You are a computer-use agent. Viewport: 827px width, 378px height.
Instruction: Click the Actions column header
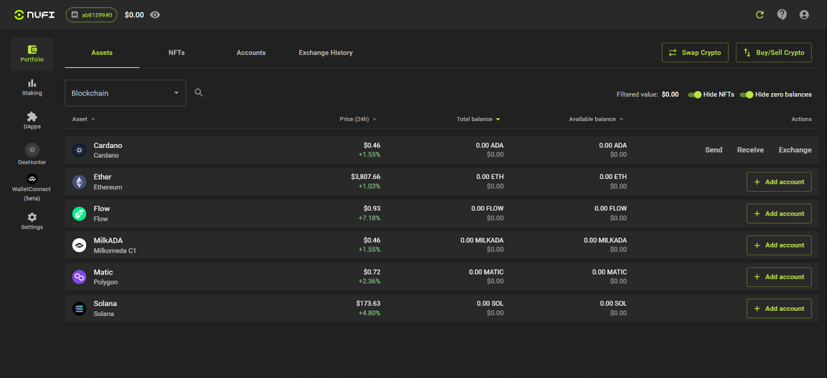click(x=802, y=119)
